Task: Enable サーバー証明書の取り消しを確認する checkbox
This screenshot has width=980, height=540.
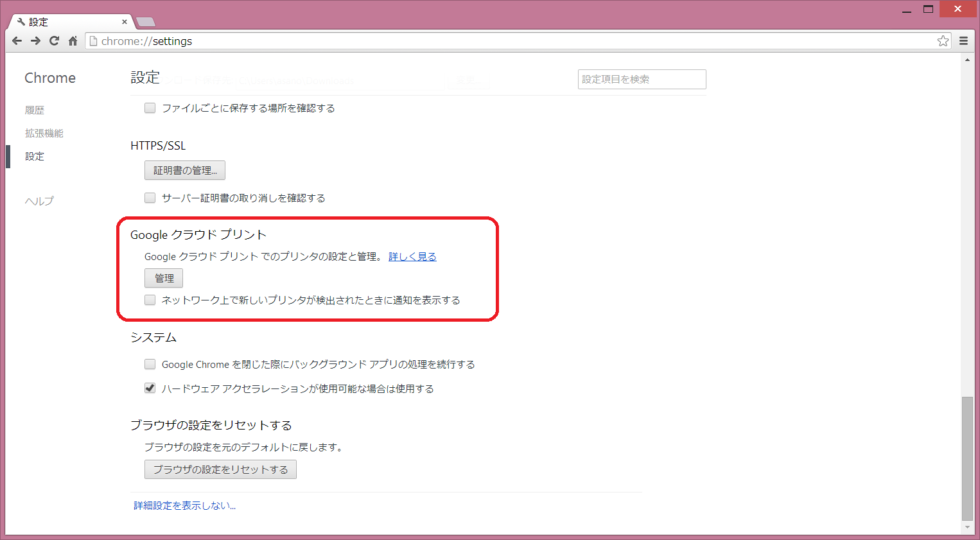Action: coord(150,198)
